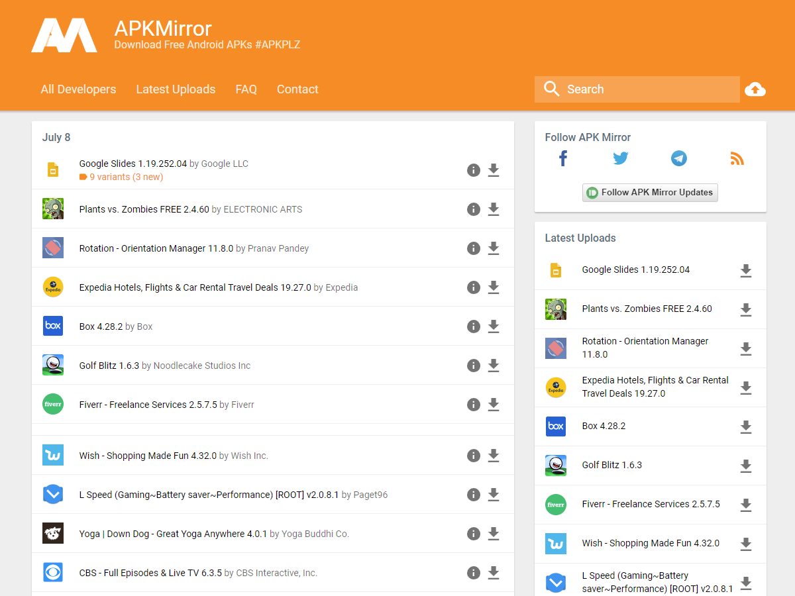Show info for Fiverr - Freelance Services

[474, 405]
